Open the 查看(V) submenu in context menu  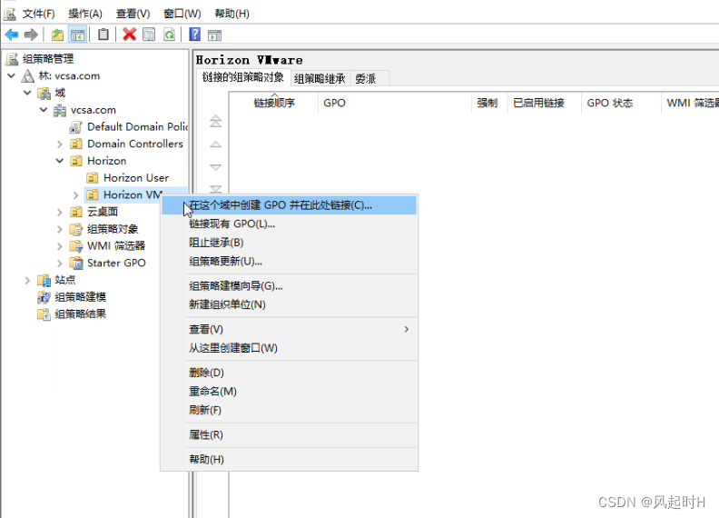pos(289,329)
